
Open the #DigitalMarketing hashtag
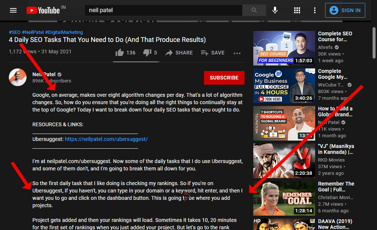[x=64, y=32]
